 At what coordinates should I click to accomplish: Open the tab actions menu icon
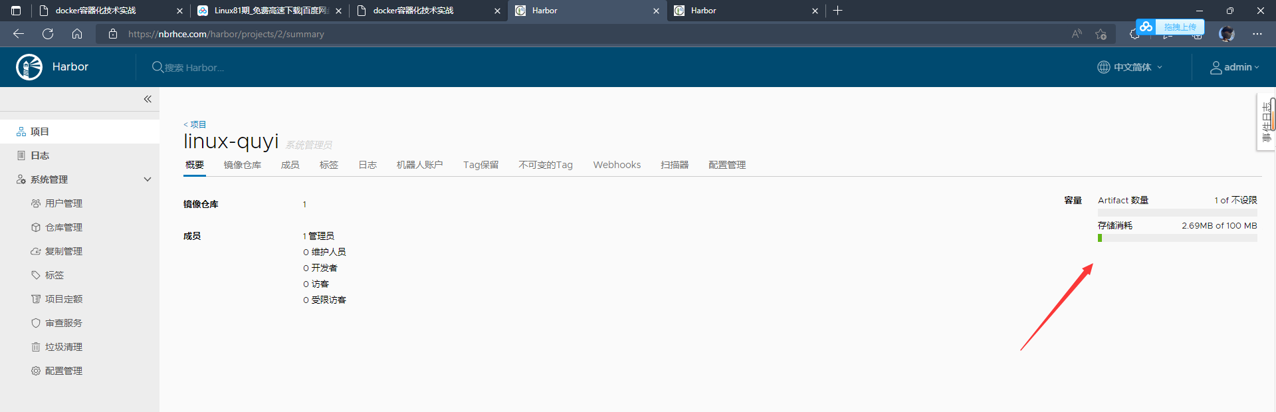coord(17,11)
